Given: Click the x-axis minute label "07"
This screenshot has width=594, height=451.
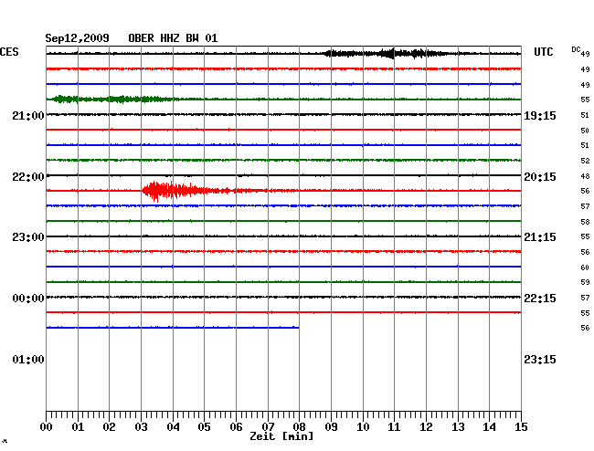Looking at the screenshot, I should [268, 427].
